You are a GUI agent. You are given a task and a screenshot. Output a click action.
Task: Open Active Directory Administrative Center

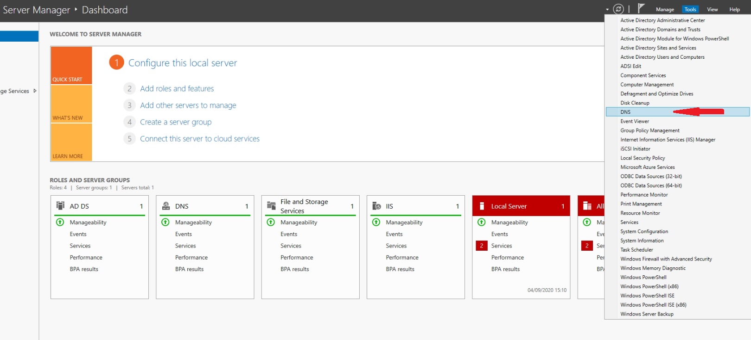click(x=662, y=20)
